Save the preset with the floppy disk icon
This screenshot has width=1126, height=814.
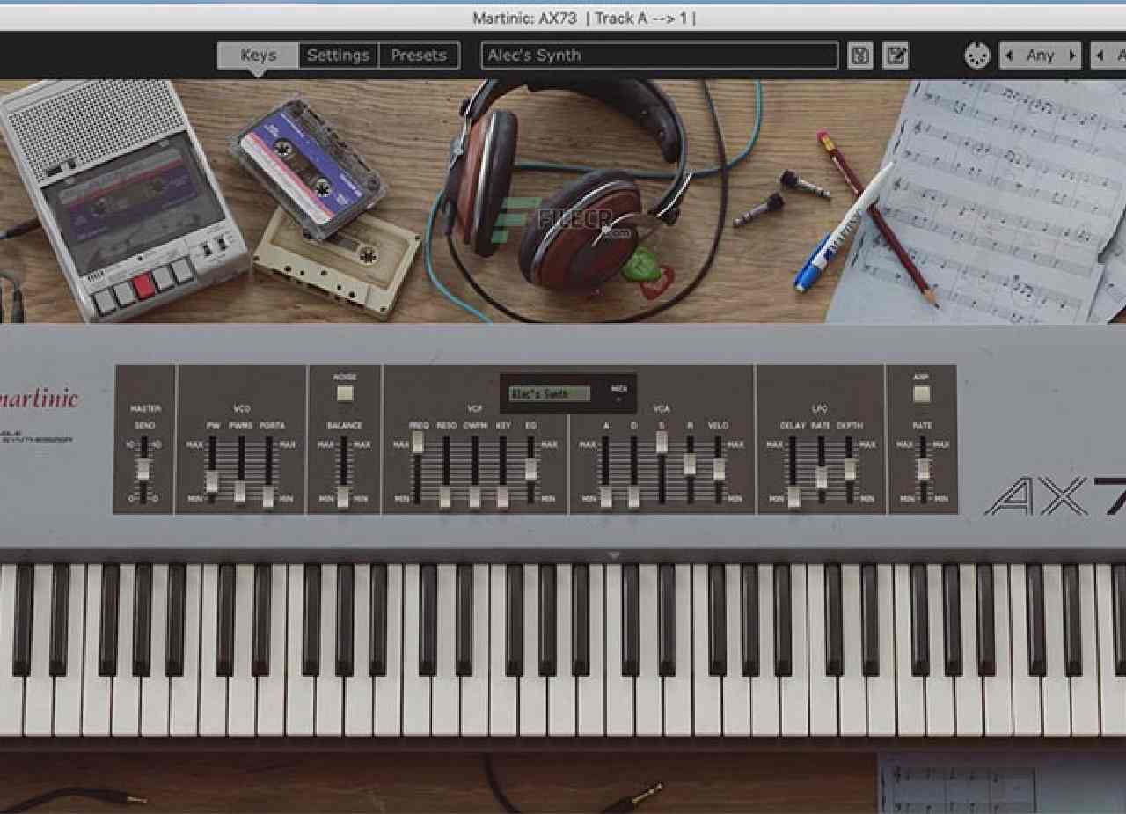click(x=860, y=55)
